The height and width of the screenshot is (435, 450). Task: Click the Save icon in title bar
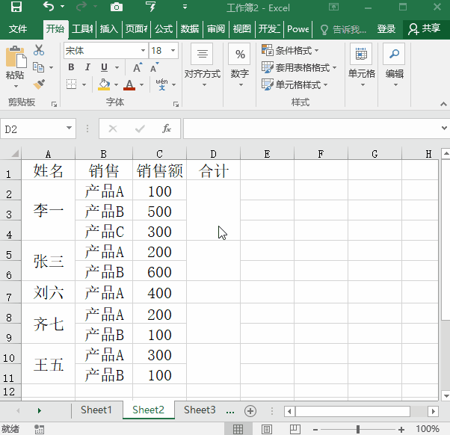click(x=16, y=7)
